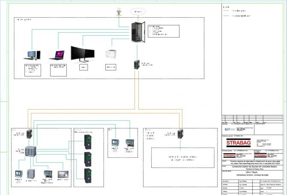The image size is (287, 195).
Task: Select the server rack cabinet icon
Action: coord(138,31)
